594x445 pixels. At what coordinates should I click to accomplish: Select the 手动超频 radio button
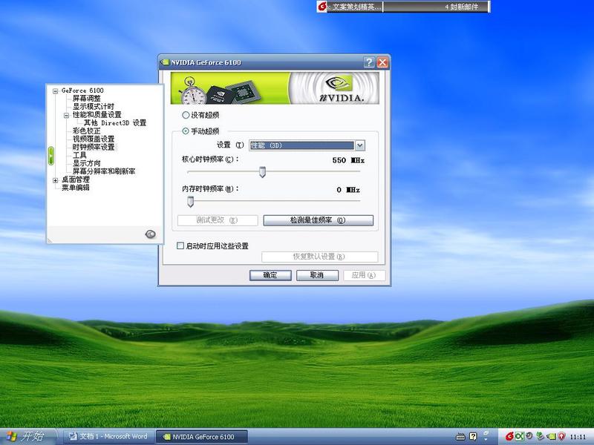[x=186, y=131]
